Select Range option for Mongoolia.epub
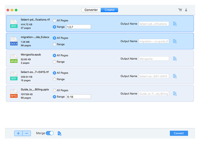Image resolution: width=200 pixels, height=143 pixels. tap(54, 62)
